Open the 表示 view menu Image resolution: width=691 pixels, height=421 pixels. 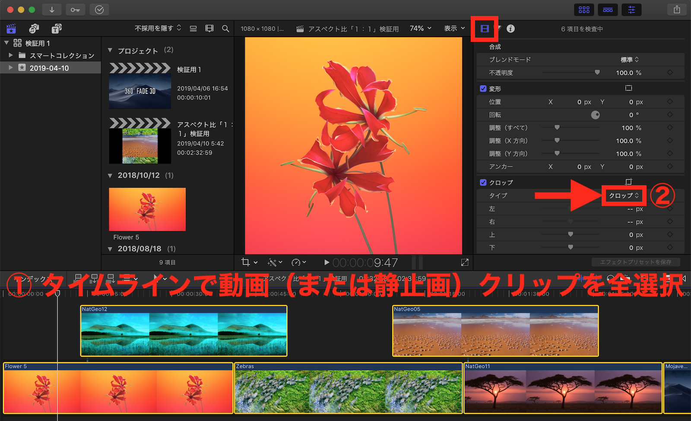[x=454, y=28]
